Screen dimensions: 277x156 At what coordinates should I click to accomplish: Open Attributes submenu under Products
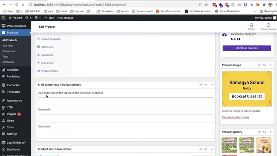coord(8,62)
